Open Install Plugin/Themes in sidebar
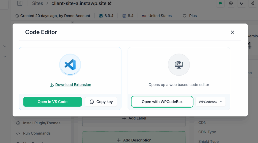258x143 pixels. coord(38,123)
